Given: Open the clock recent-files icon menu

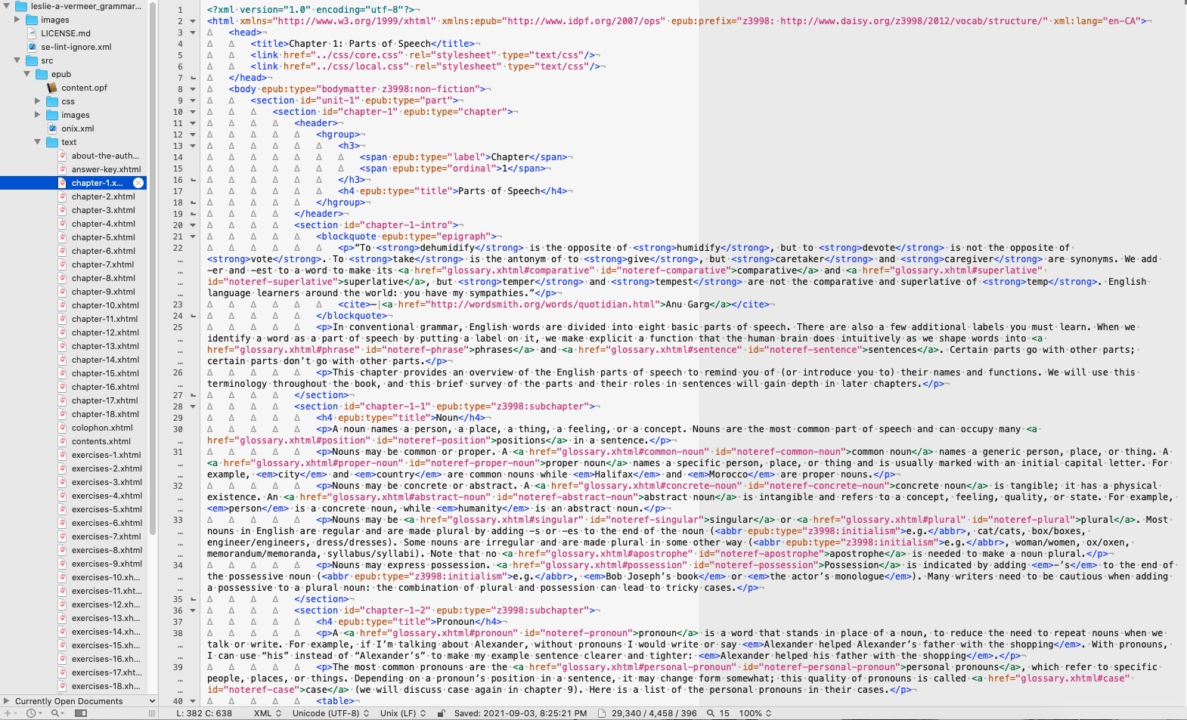Looking at the screenshot, I should (33, 713).
